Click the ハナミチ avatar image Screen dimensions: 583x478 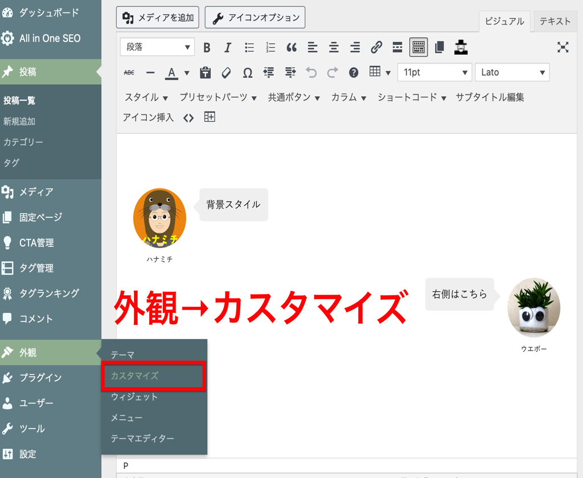point(160,218)
